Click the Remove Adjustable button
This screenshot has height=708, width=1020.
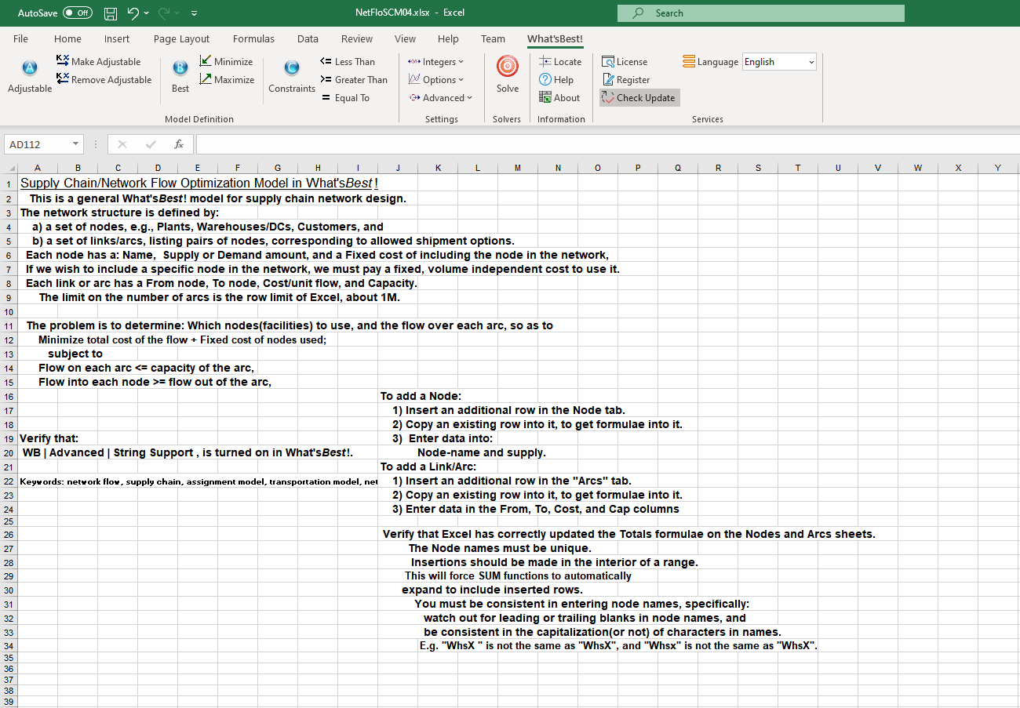(x=104, y=79)
